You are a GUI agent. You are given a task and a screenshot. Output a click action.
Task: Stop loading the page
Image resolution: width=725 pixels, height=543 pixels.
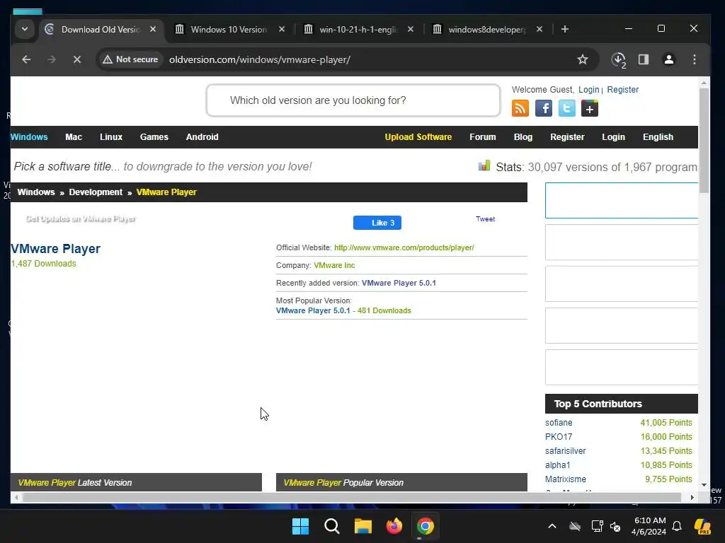[x=77, y=59]
